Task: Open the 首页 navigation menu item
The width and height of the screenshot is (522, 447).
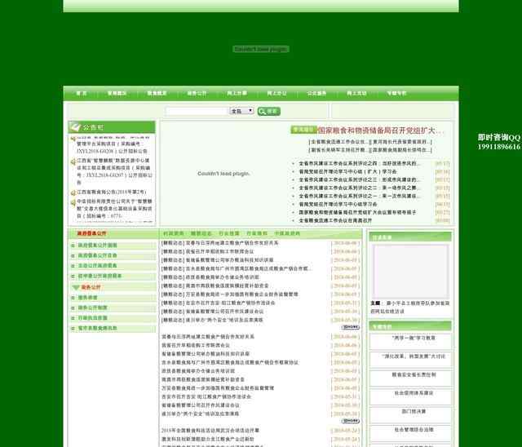Action: tap(82, 94)
